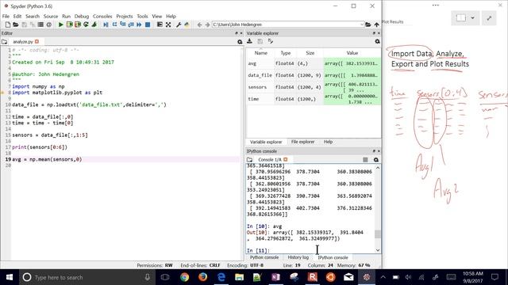
Task: Open file using the folder toolbar icon
Action: 16,25
